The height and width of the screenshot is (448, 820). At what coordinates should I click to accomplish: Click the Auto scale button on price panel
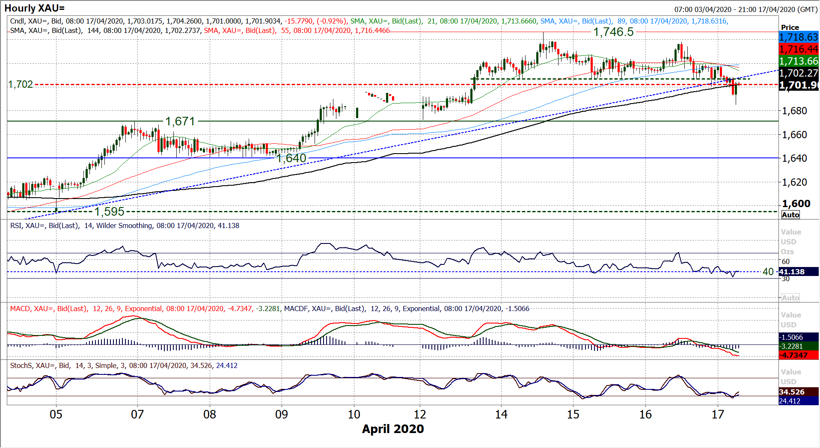tap(790, 215)
